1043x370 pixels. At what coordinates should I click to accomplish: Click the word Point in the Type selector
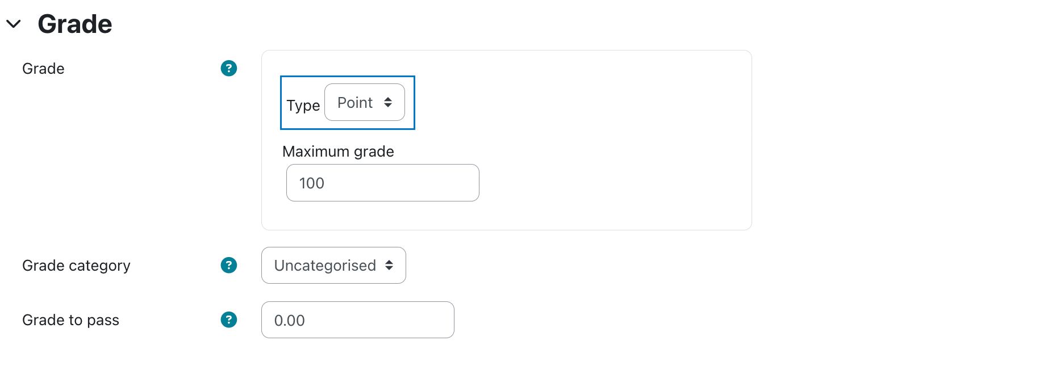(355, 103)
